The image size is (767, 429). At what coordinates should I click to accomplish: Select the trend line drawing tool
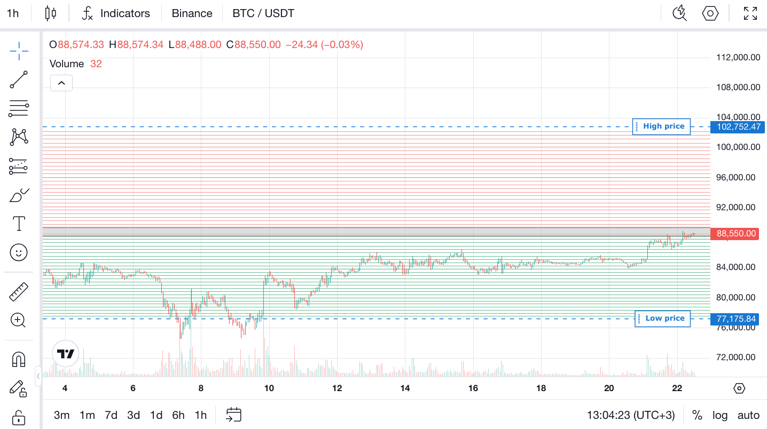[19, 80]
